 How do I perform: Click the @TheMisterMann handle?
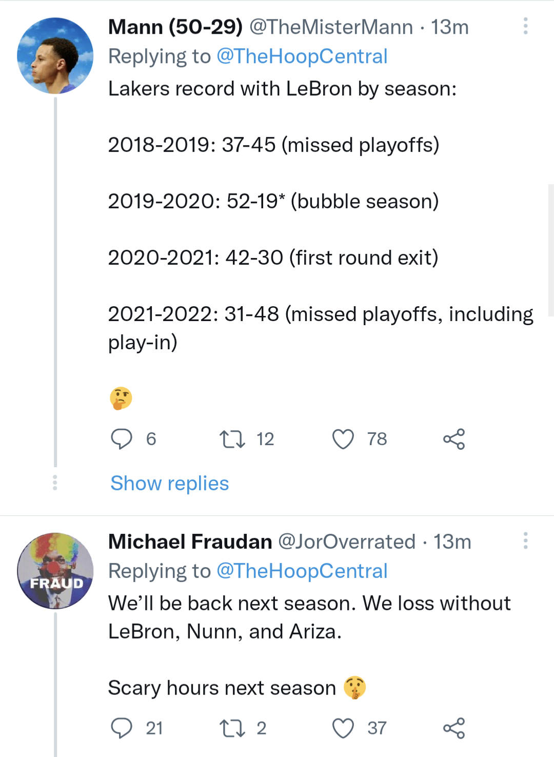pos(331,27)
